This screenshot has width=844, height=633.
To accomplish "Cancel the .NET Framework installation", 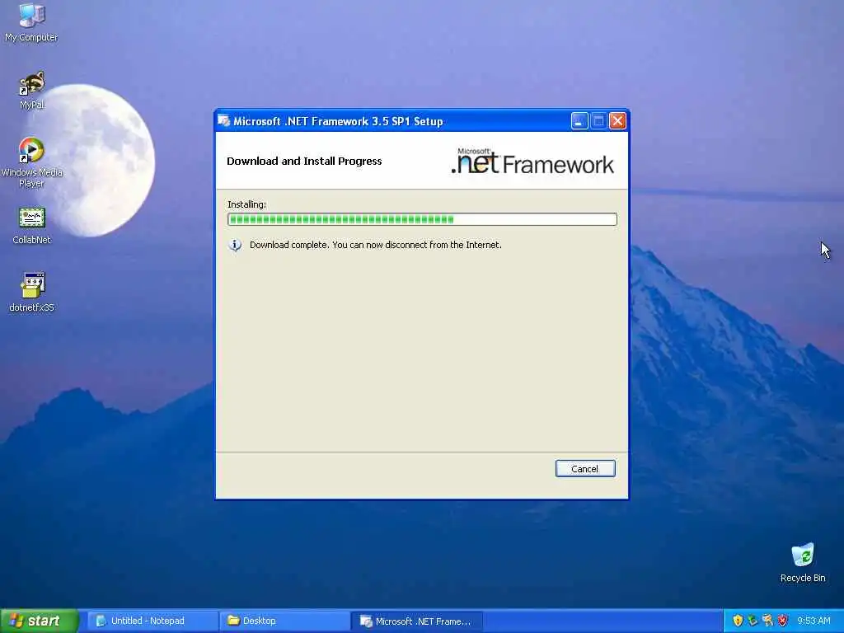I will click(585, 469).
